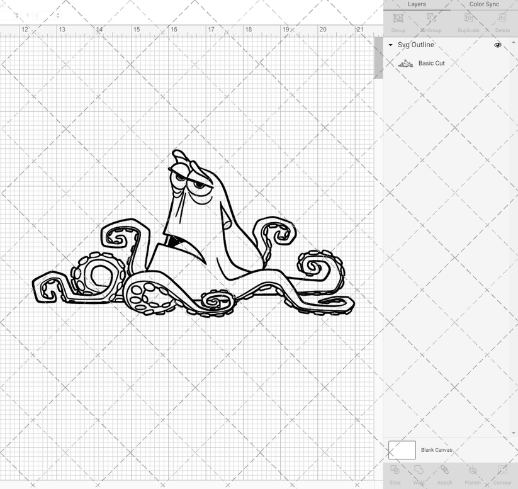Open the Blank Canvas color swatch

click(401, 450)
